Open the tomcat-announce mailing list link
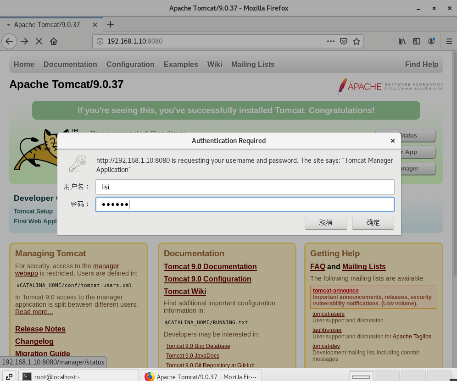The height and width of the screenshot is (381, 457). 335,290
